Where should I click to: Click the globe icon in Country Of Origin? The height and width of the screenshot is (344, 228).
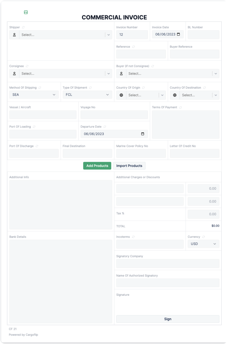(121, 95)
